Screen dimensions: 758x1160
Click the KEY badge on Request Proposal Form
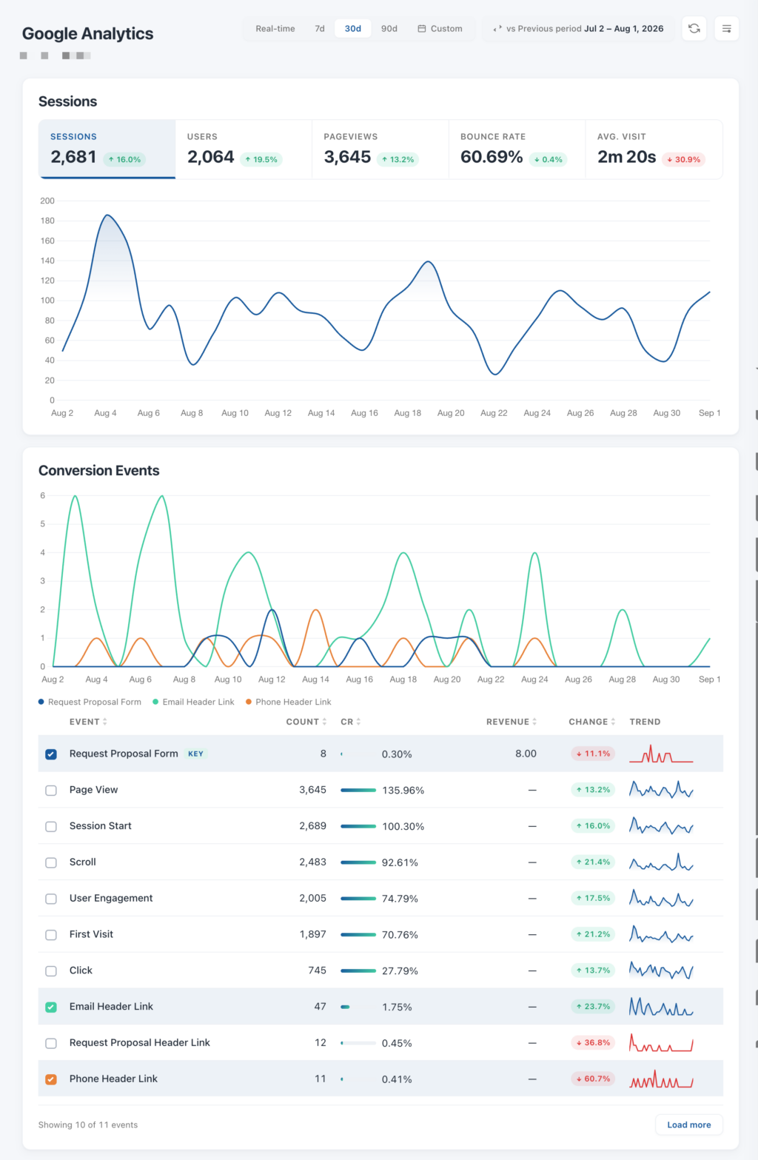pyautogui.click(x=195, y=754)
